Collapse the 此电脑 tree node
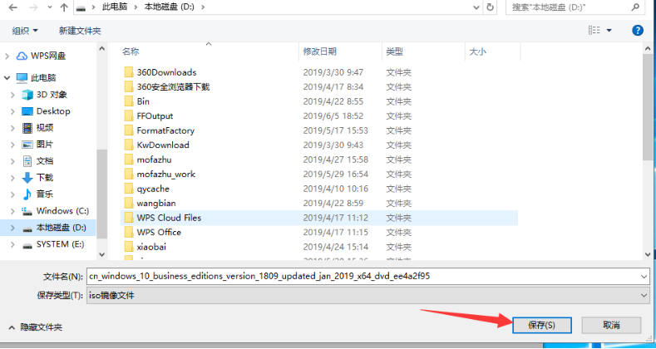656x349 pixels. [x=7, y=77]
